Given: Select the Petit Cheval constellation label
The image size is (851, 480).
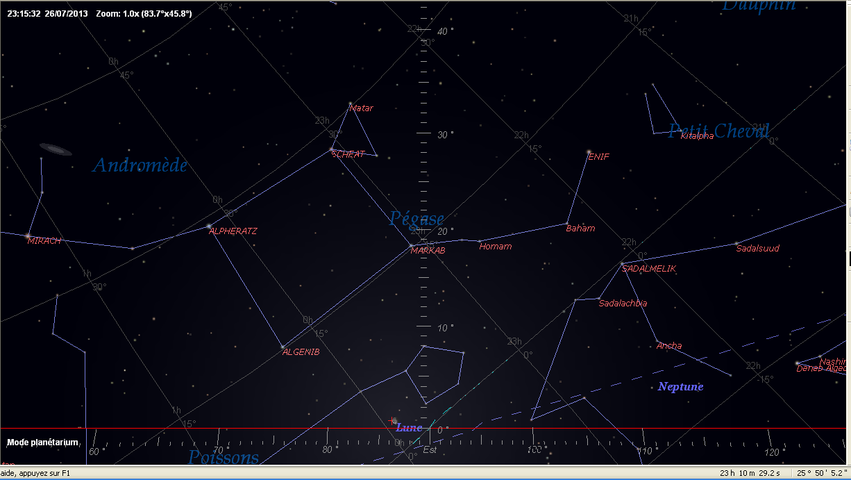Looking at the screenshot, I should (718, 131).
